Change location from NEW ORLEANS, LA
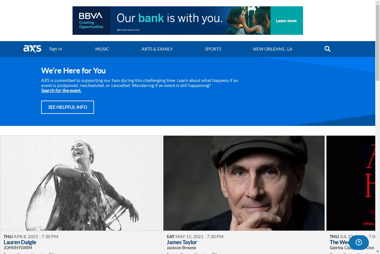 tap(273, 49)
